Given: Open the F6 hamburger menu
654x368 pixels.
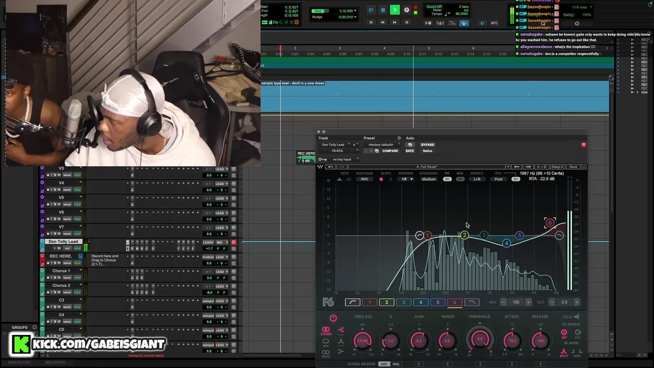Looking at the screenshot, I should click(x=584, y=167).
